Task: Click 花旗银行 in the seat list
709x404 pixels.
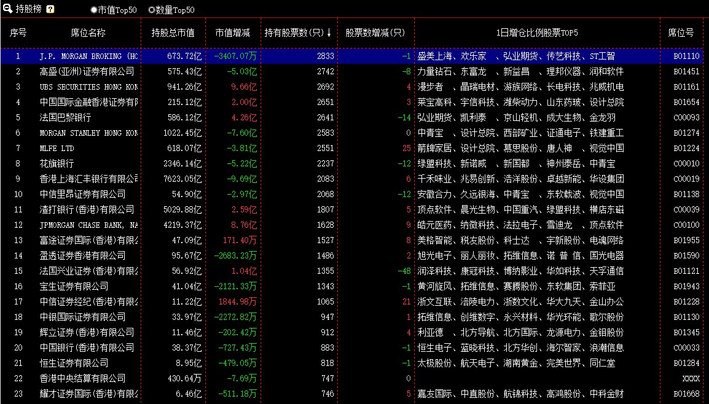Action: coord(57,163)
